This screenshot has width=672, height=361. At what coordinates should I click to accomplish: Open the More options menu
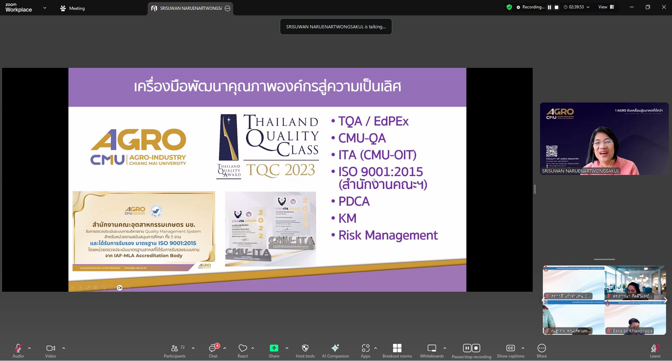point(541,351)
